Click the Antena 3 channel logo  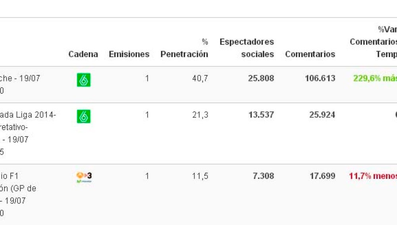[84, 177]
